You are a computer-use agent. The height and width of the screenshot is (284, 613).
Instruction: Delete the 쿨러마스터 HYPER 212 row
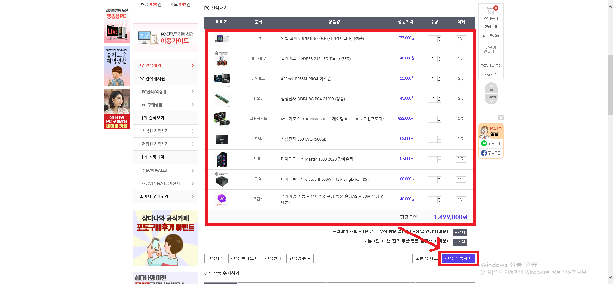pos(461,59)
